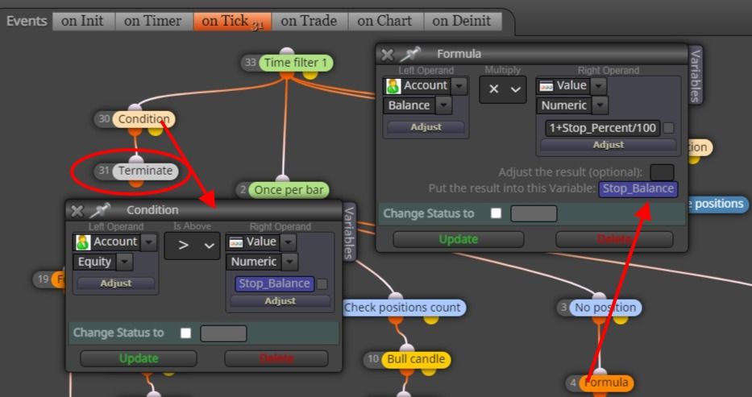This screenshot has width=752, height=397.
Task: Click the Stop_Balance result variable field
Action: tap(638, 188)
